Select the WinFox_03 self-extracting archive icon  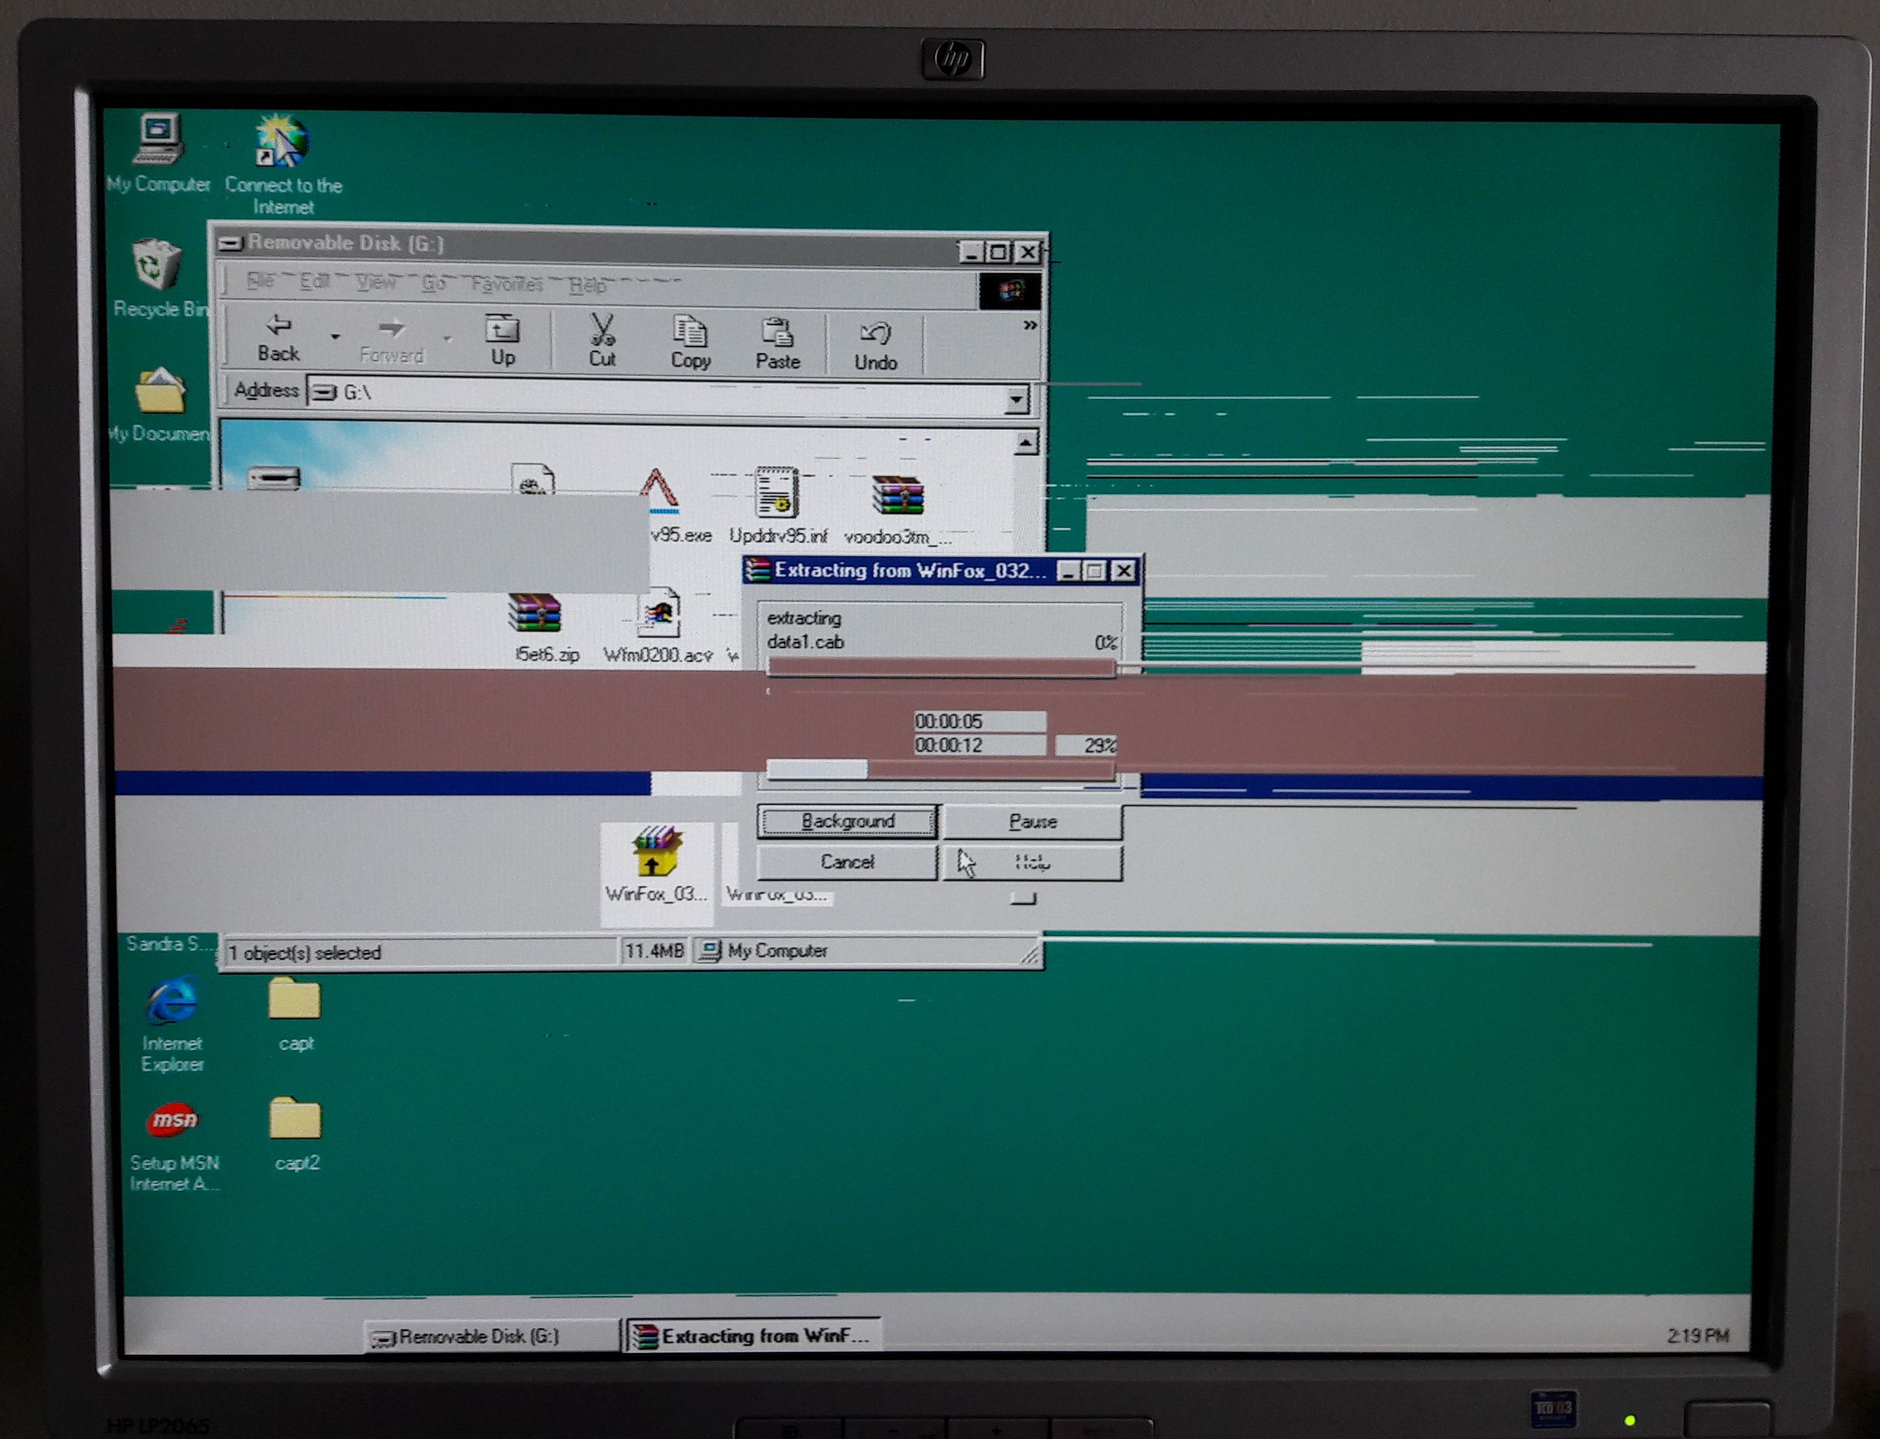click(656, 851)
